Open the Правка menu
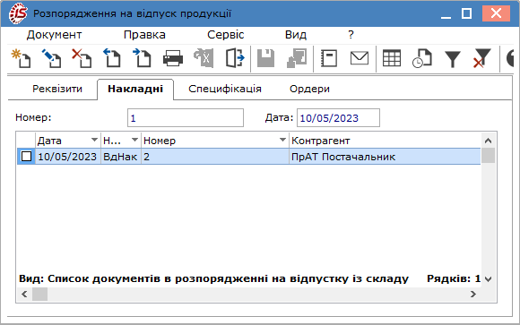The height and width of the screenshot is (325, 520). click(x=144, y=35)
